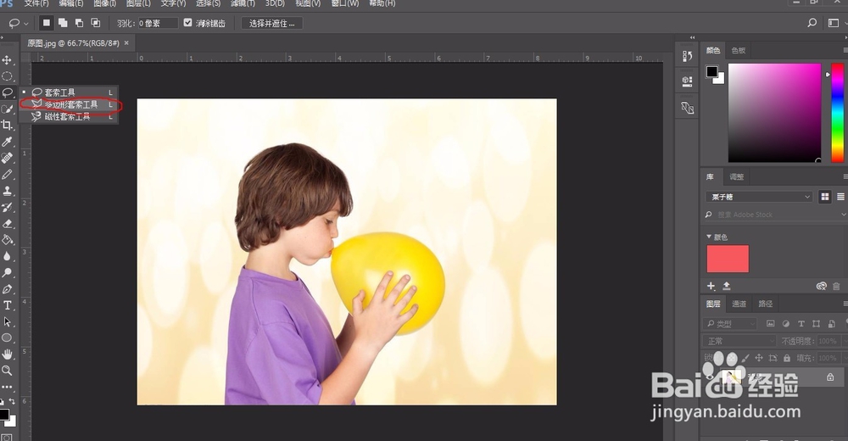Collapse panels with double-arrow icon
Screen dimensions: 848x441
tap(693, 37)
